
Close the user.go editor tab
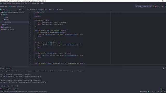pos(55,9)
